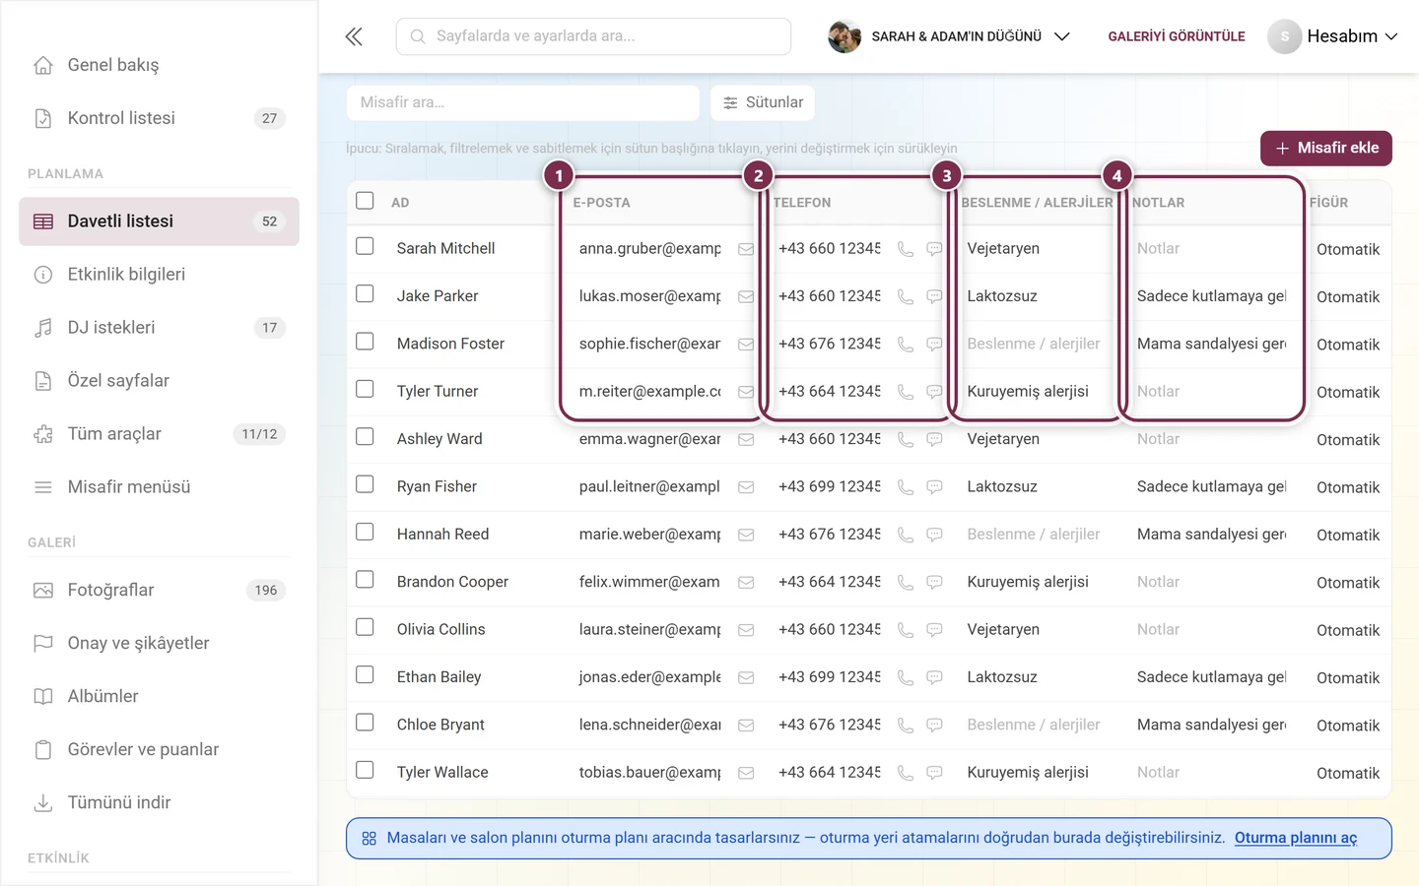Screen dimensions: 1419x886
Task: Click the Misafir ekle button
Action: point(1326,149)
